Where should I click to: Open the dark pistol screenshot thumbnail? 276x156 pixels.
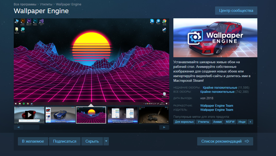pos(154,115)
